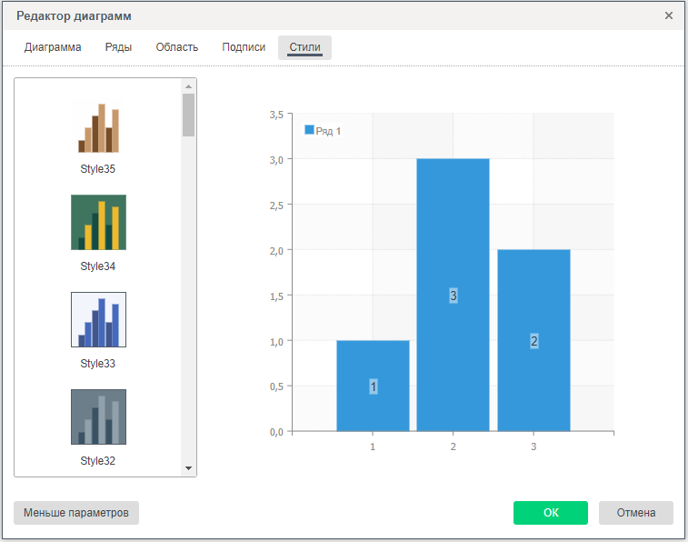This screenshot has height=542, width=688.
Task: Go to the Подписи tab
Action: (244, 47)
